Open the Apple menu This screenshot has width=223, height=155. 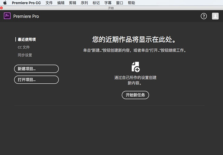pos(5,3)
